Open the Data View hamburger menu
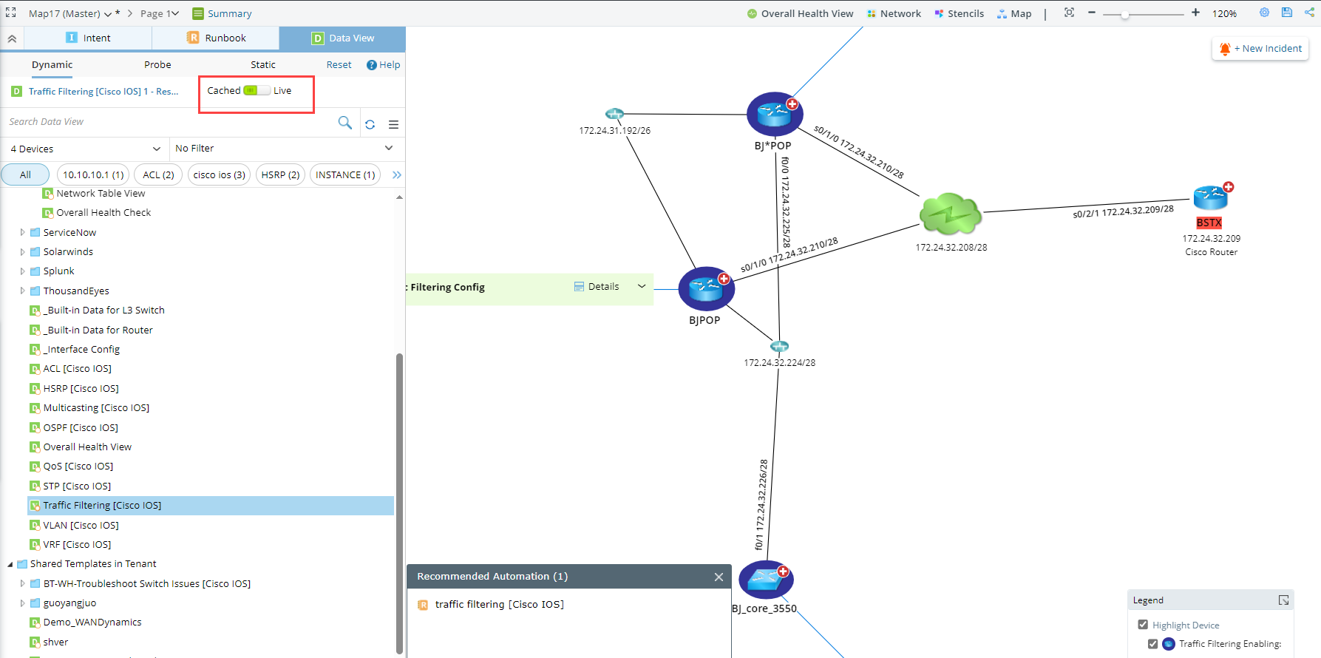The width and height of the screenshot is (1321, 658). point(393,124)
